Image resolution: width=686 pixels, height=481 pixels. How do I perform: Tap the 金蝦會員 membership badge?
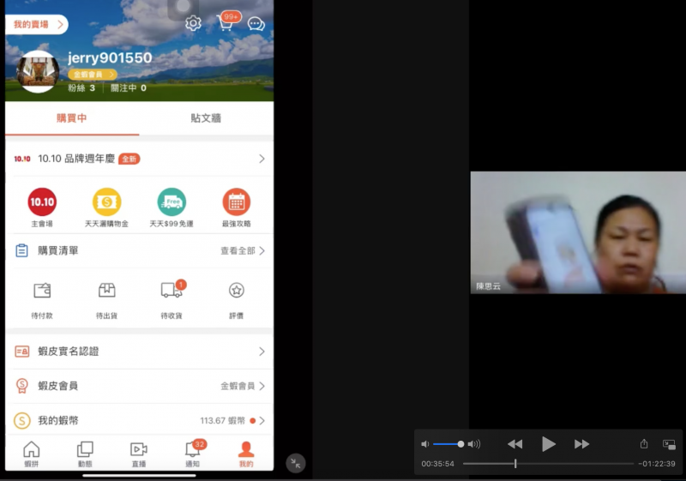click(x=93, y=75)
